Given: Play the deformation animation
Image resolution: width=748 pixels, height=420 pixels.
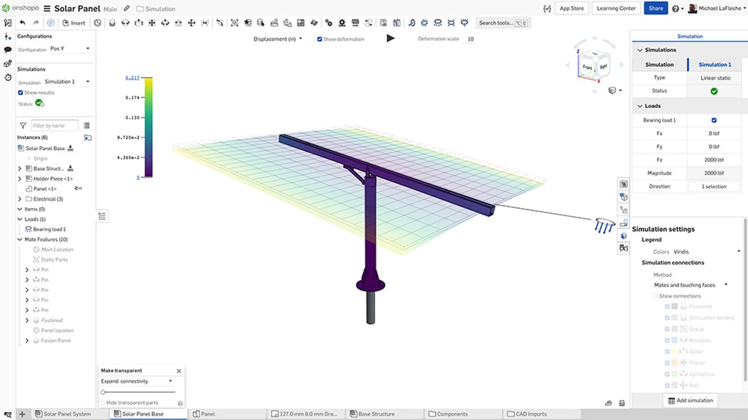Looking at the screenshot, I should click(x=390, y=38).
